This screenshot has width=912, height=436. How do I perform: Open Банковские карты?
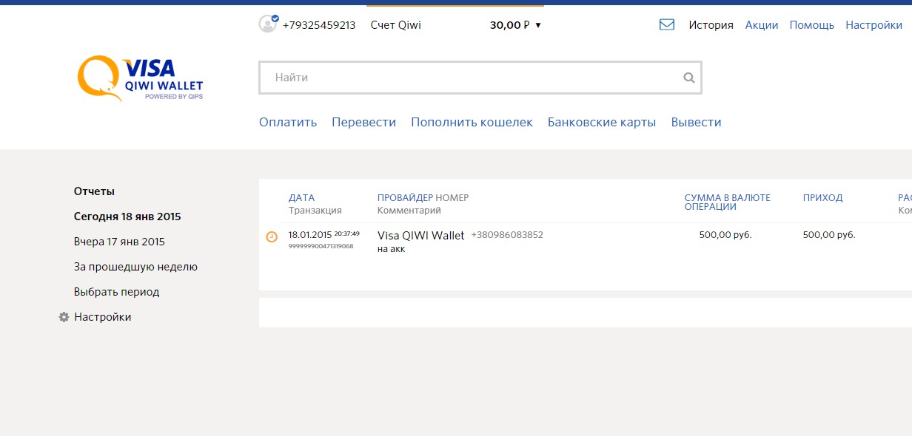click(x=602, y=123)
